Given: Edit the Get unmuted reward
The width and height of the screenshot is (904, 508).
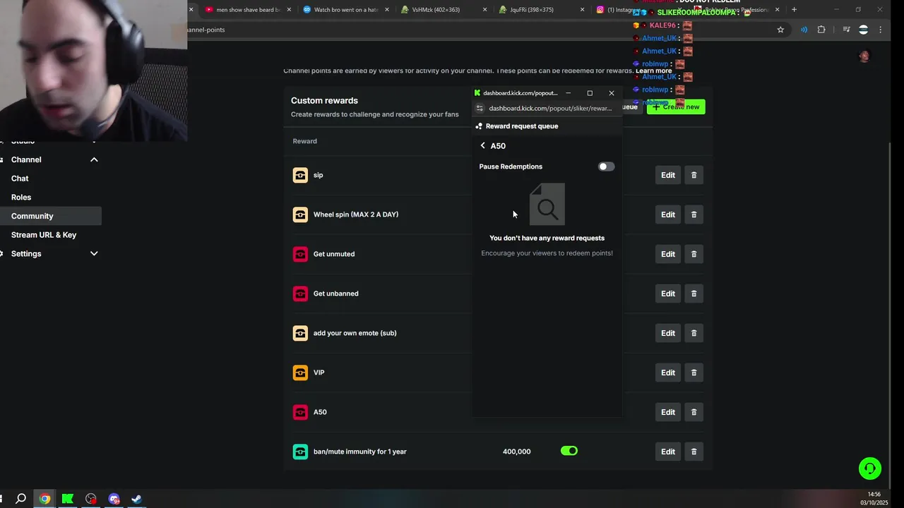Looking at the screenshot, I should click(668, 254).
